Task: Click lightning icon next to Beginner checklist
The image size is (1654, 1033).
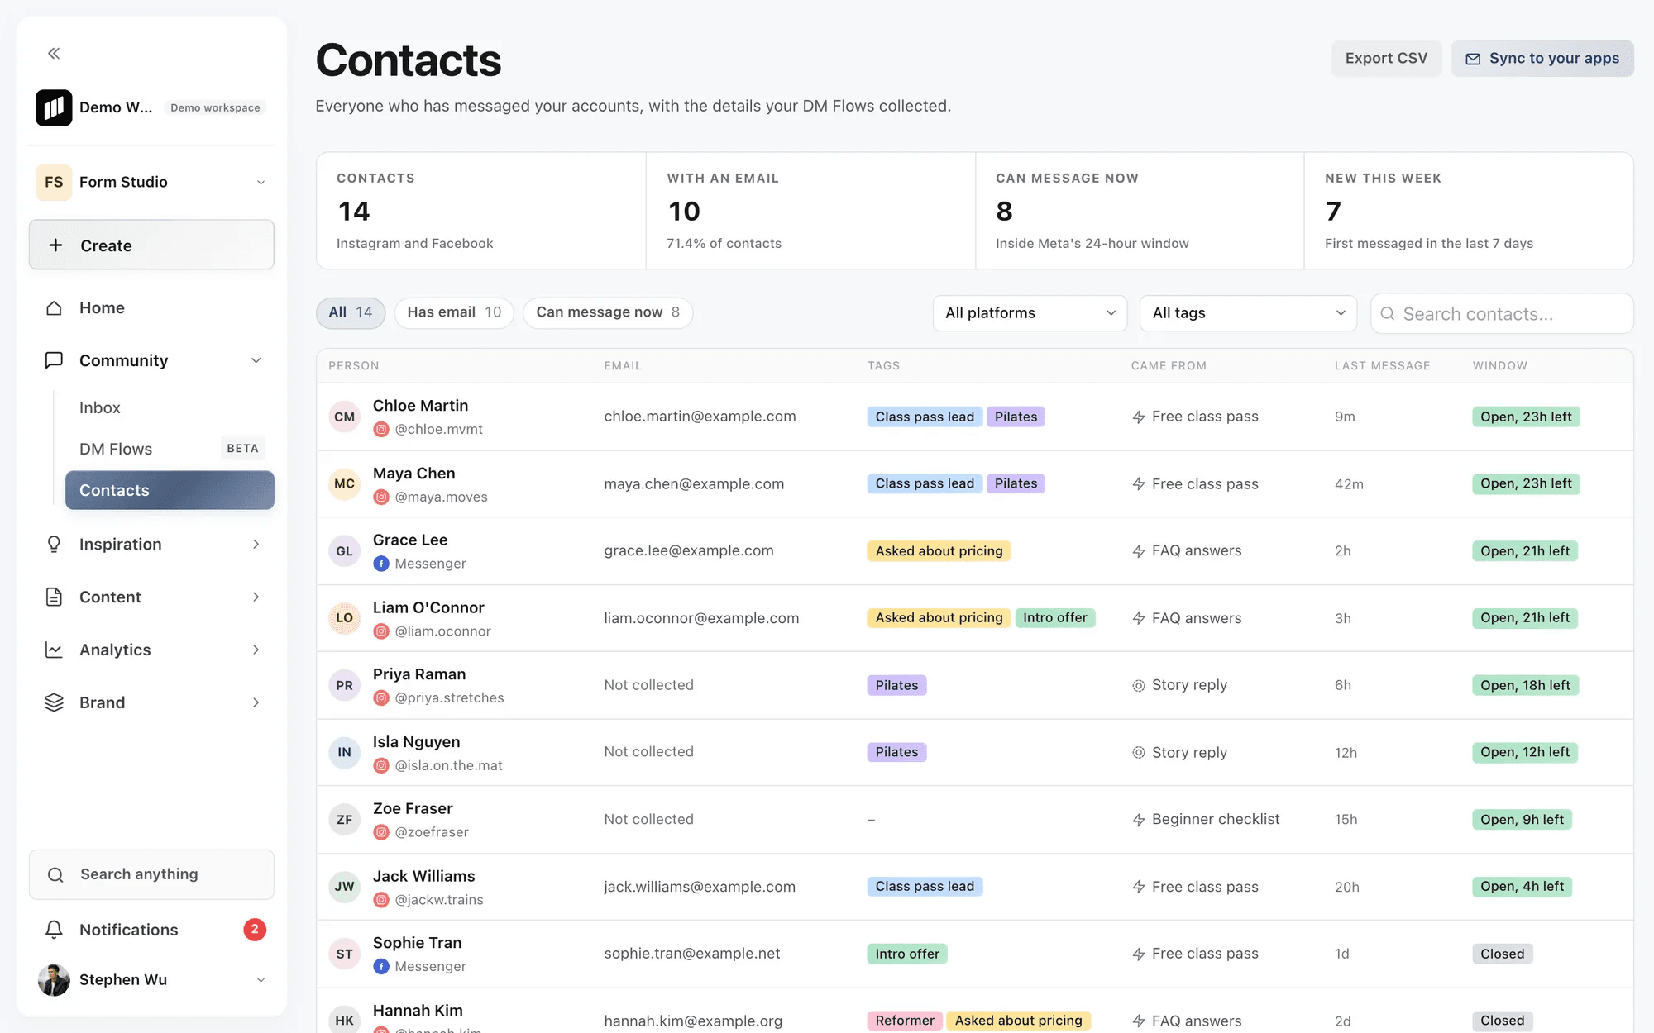Action: coord(1139,820)
